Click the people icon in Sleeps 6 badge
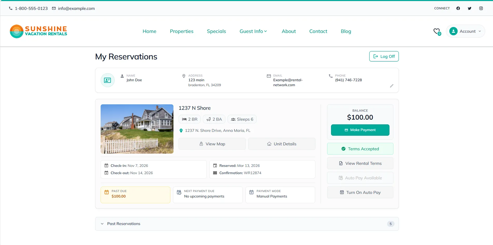Viewport: 493px width, 245px height. 233,119
